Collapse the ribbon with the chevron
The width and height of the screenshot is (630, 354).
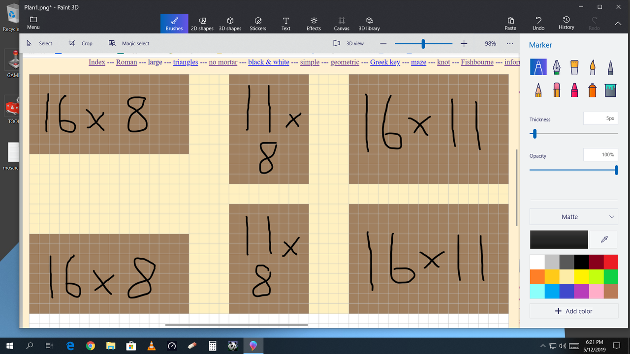pyautogui.click(x=618, y=23)
